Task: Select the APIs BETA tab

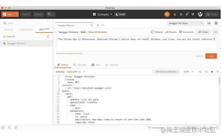Action: 44,29
